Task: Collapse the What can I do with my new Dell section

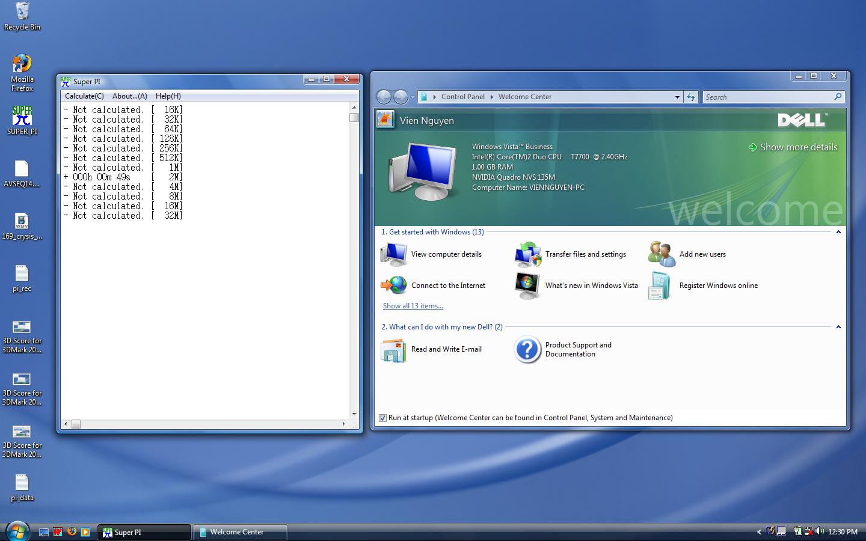Action: pos(838,327)
